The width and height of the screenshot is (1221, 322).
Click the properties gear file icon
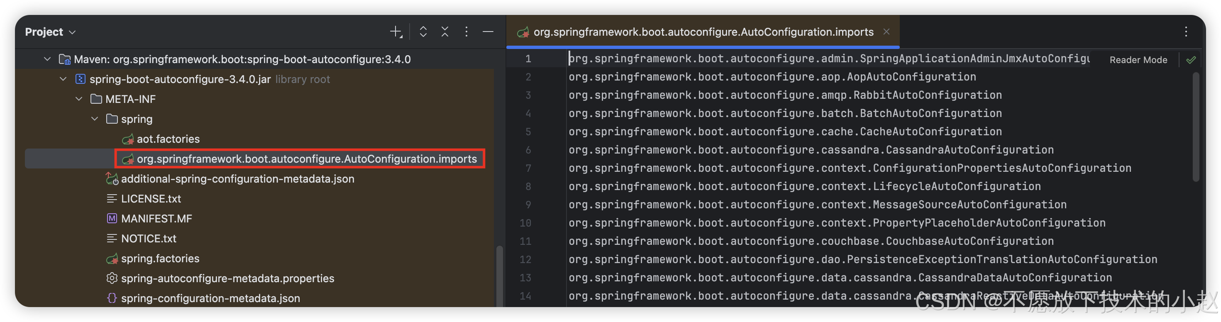pyautogui.click(x=112, y=278)
